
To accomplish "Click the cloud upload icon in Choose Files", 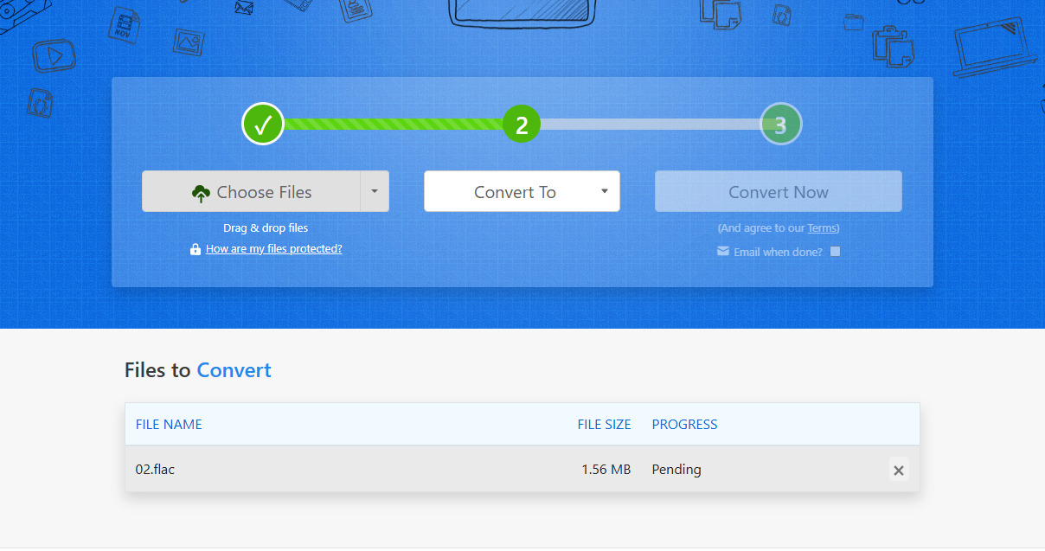I will (x=201, y=192).
